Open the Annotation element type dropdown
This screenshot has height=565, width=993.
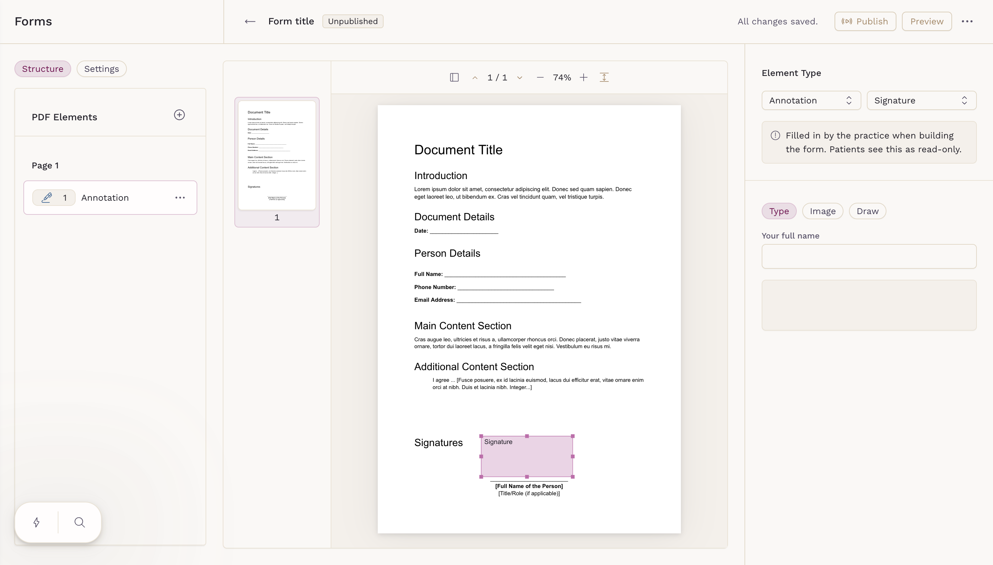pos(811,100)
